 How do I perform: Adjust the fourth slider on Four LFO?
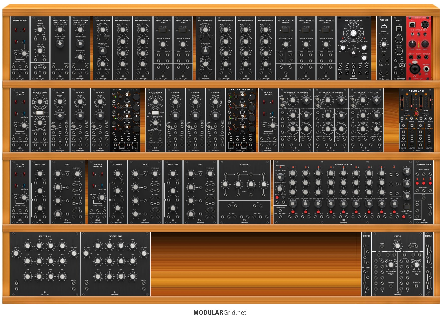click(430, 102)
